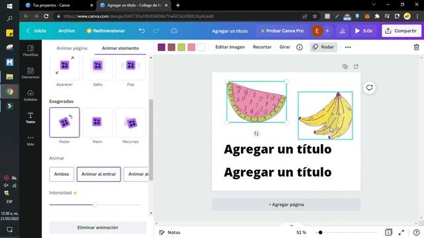Open Windows search from the taskbar
Viewport: 424px width, 238px height.
click(x=9, y=19)
